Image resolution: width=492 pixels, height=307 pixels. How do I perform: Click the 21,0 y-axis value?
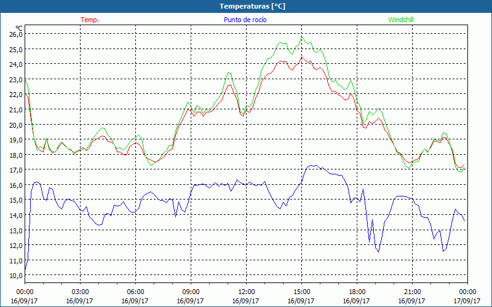click(x=16, y=110)
